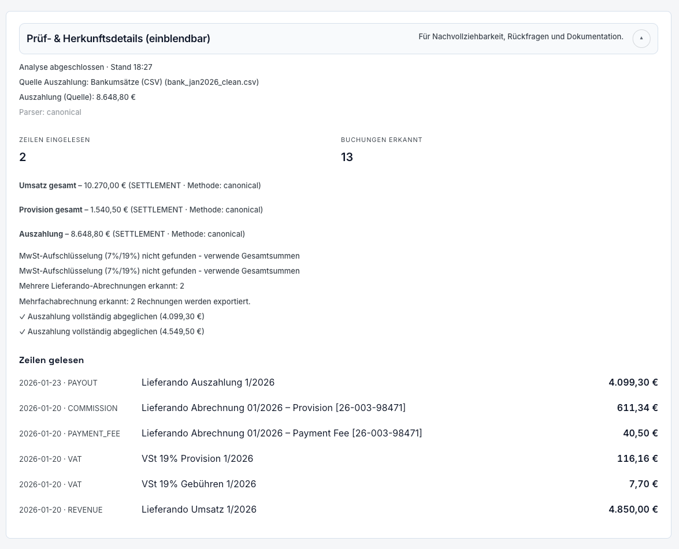The image size is (679, 549).
Task: Select the Zeilen gelesen section heading
Action: [51, 360]
